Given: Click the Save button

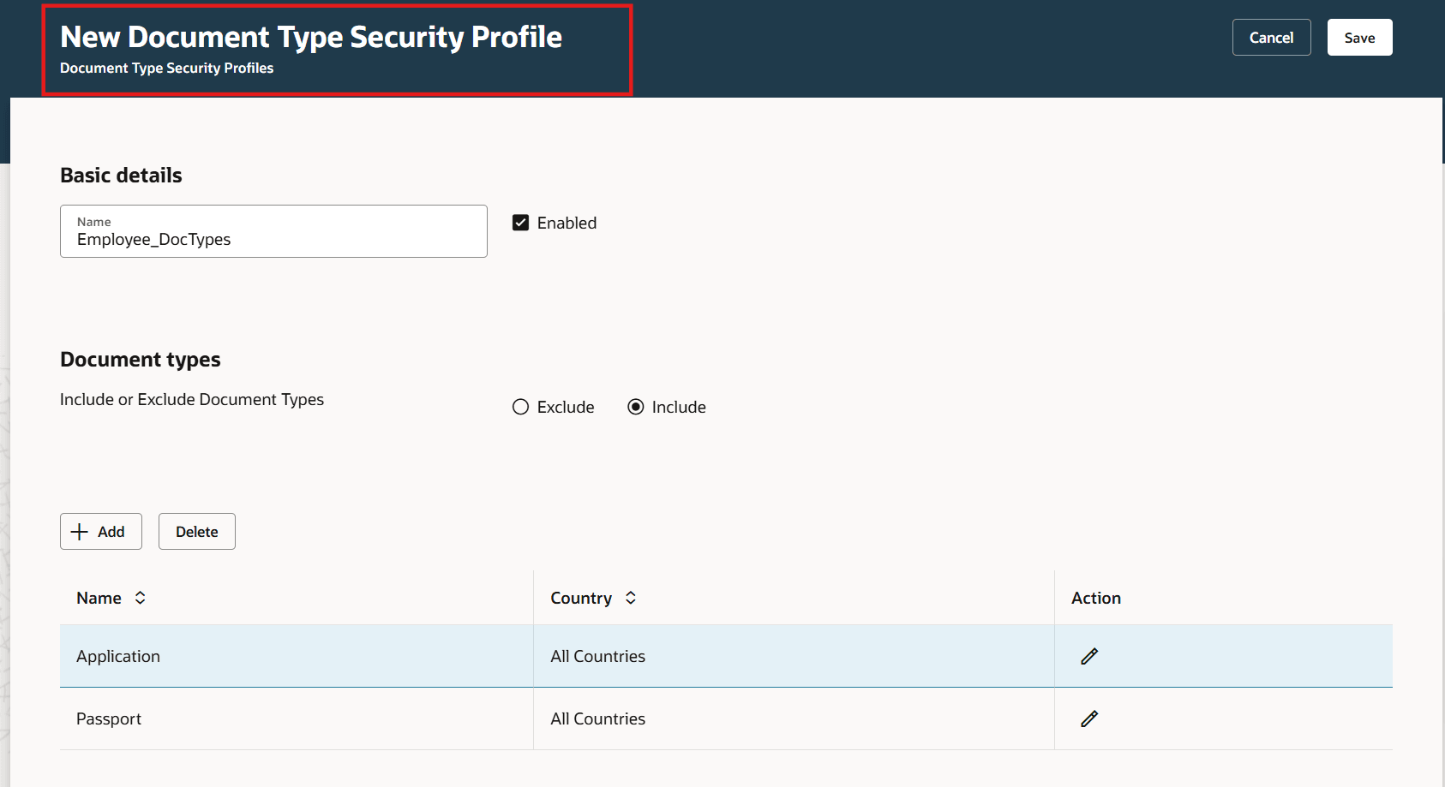Looking at the screenshot, I should coord(1359,37).
